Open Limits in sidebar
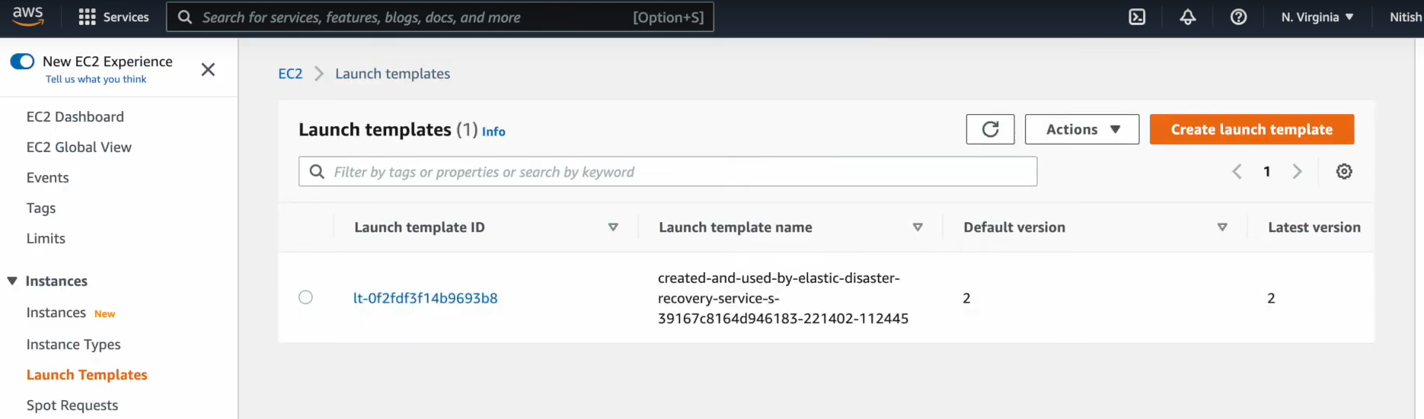The image size is (1424, 419). pos(46,239)
